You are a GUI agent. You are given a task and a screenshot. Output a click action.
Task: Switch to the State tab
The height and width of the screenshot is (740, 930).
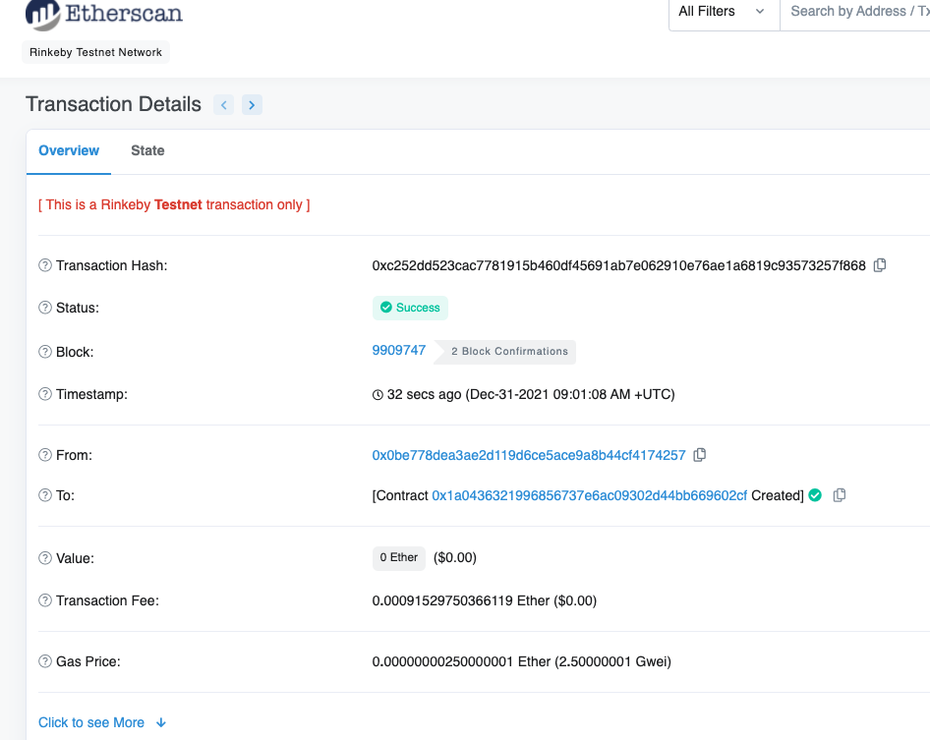147,150
